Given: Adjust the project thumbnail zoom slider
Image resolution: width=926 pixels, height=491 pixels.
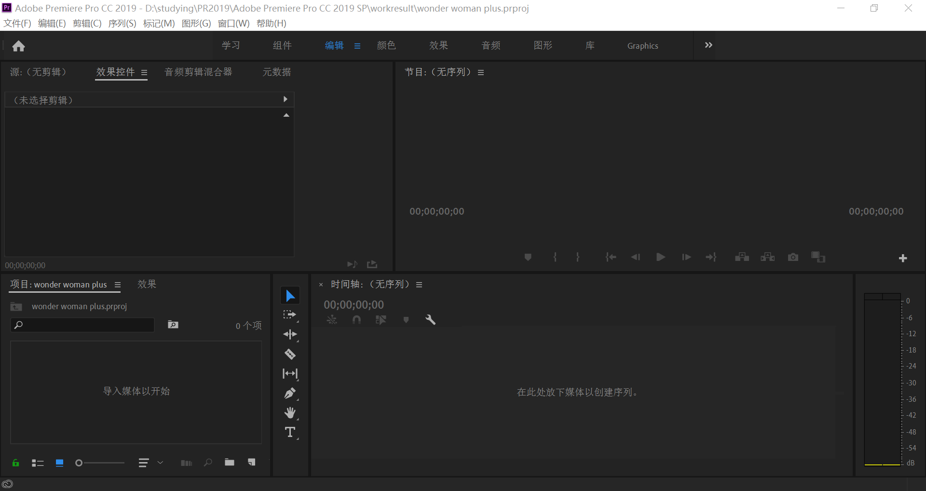Looking at the screenshot, I should [x=100, y=463].
